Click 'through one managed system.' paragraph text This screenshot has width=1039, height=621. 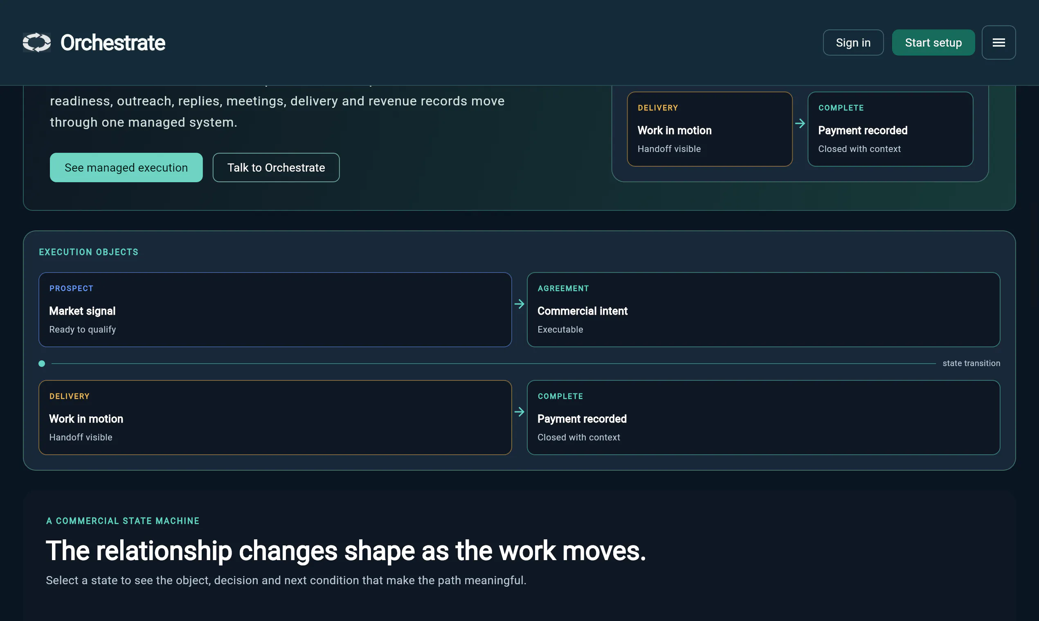pos(143,122)
